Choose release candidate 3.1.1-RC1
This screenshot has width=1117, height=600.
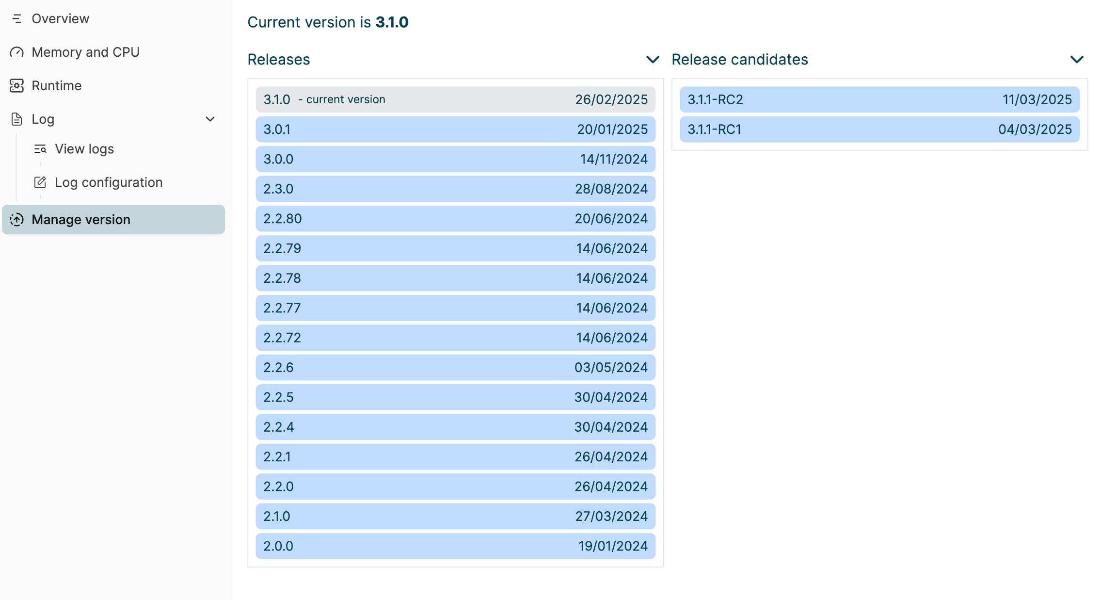click(x=879, y=130)
